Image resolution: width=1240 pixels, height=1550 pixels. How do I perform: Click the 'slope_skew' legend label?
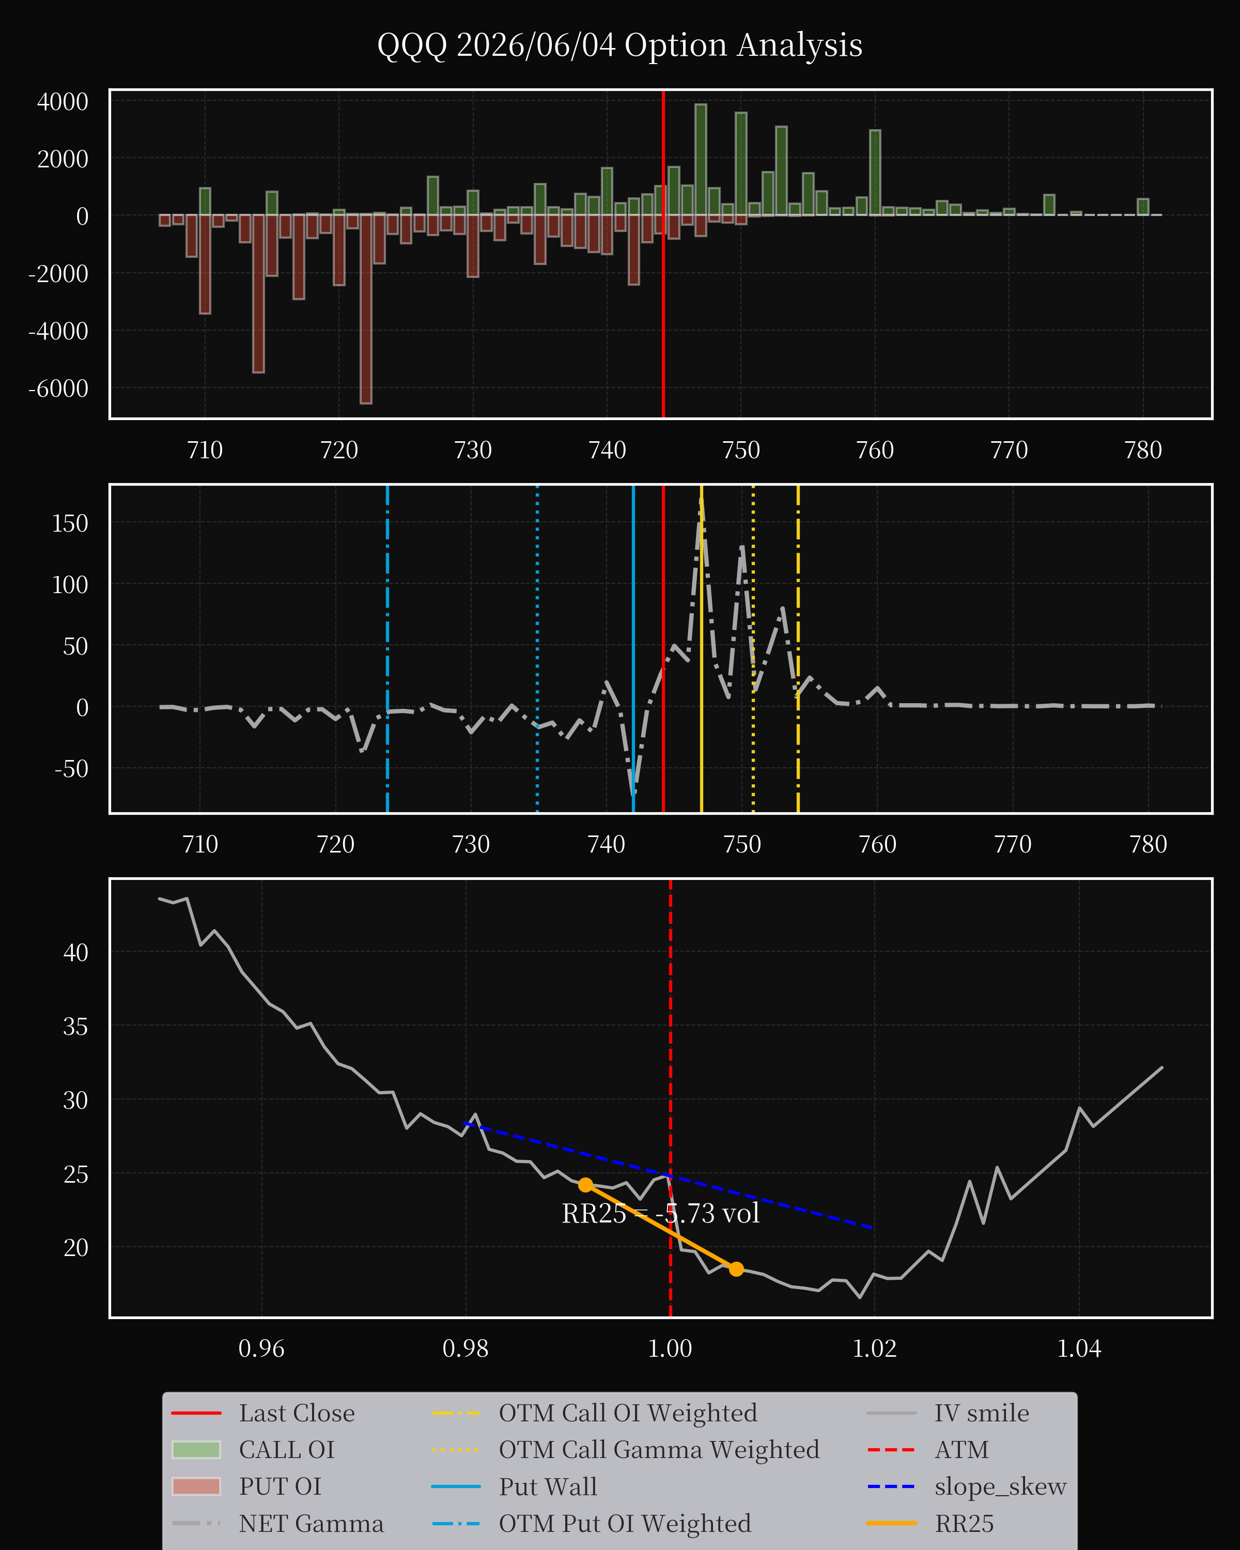point(1001,1486)
